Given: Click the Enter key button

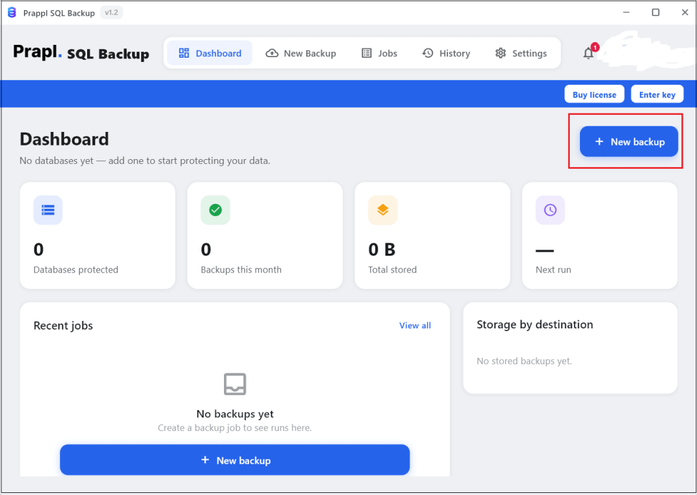Looking at the screenshot, I should tap(657, 95).
